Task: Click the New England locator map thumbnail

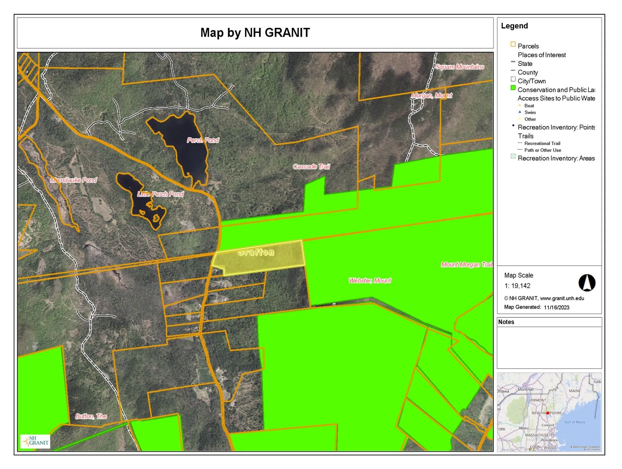Action: tap(549, 412)
